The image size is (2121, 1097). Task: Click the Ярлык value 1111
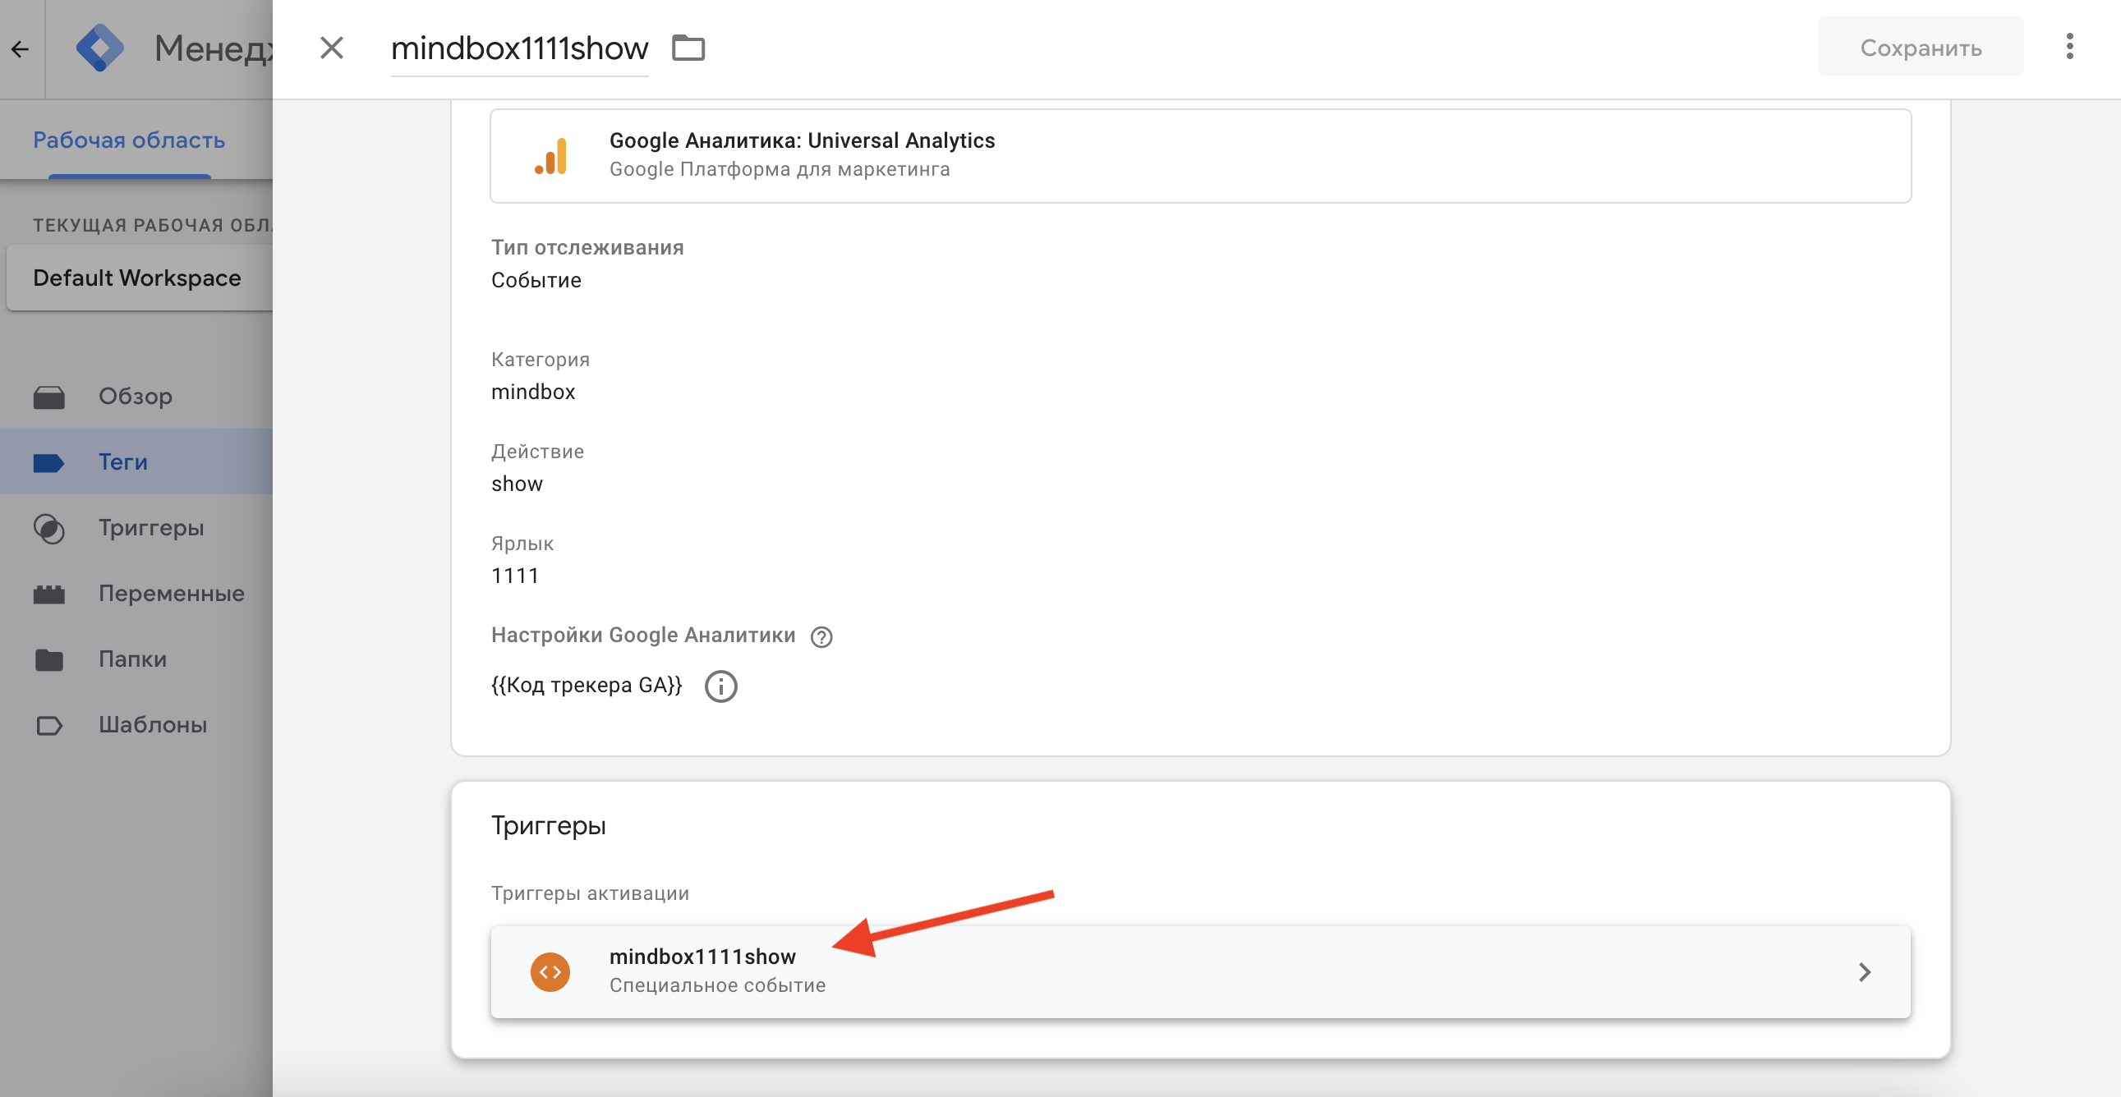514,576
